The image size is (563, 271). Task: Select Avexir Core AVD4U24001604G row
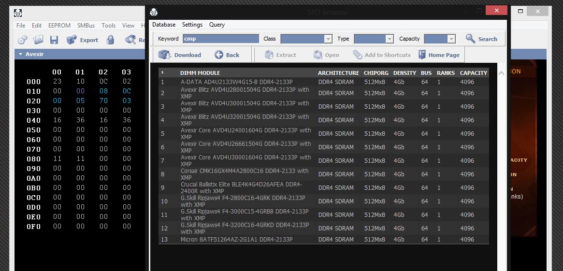click(323, 133)
